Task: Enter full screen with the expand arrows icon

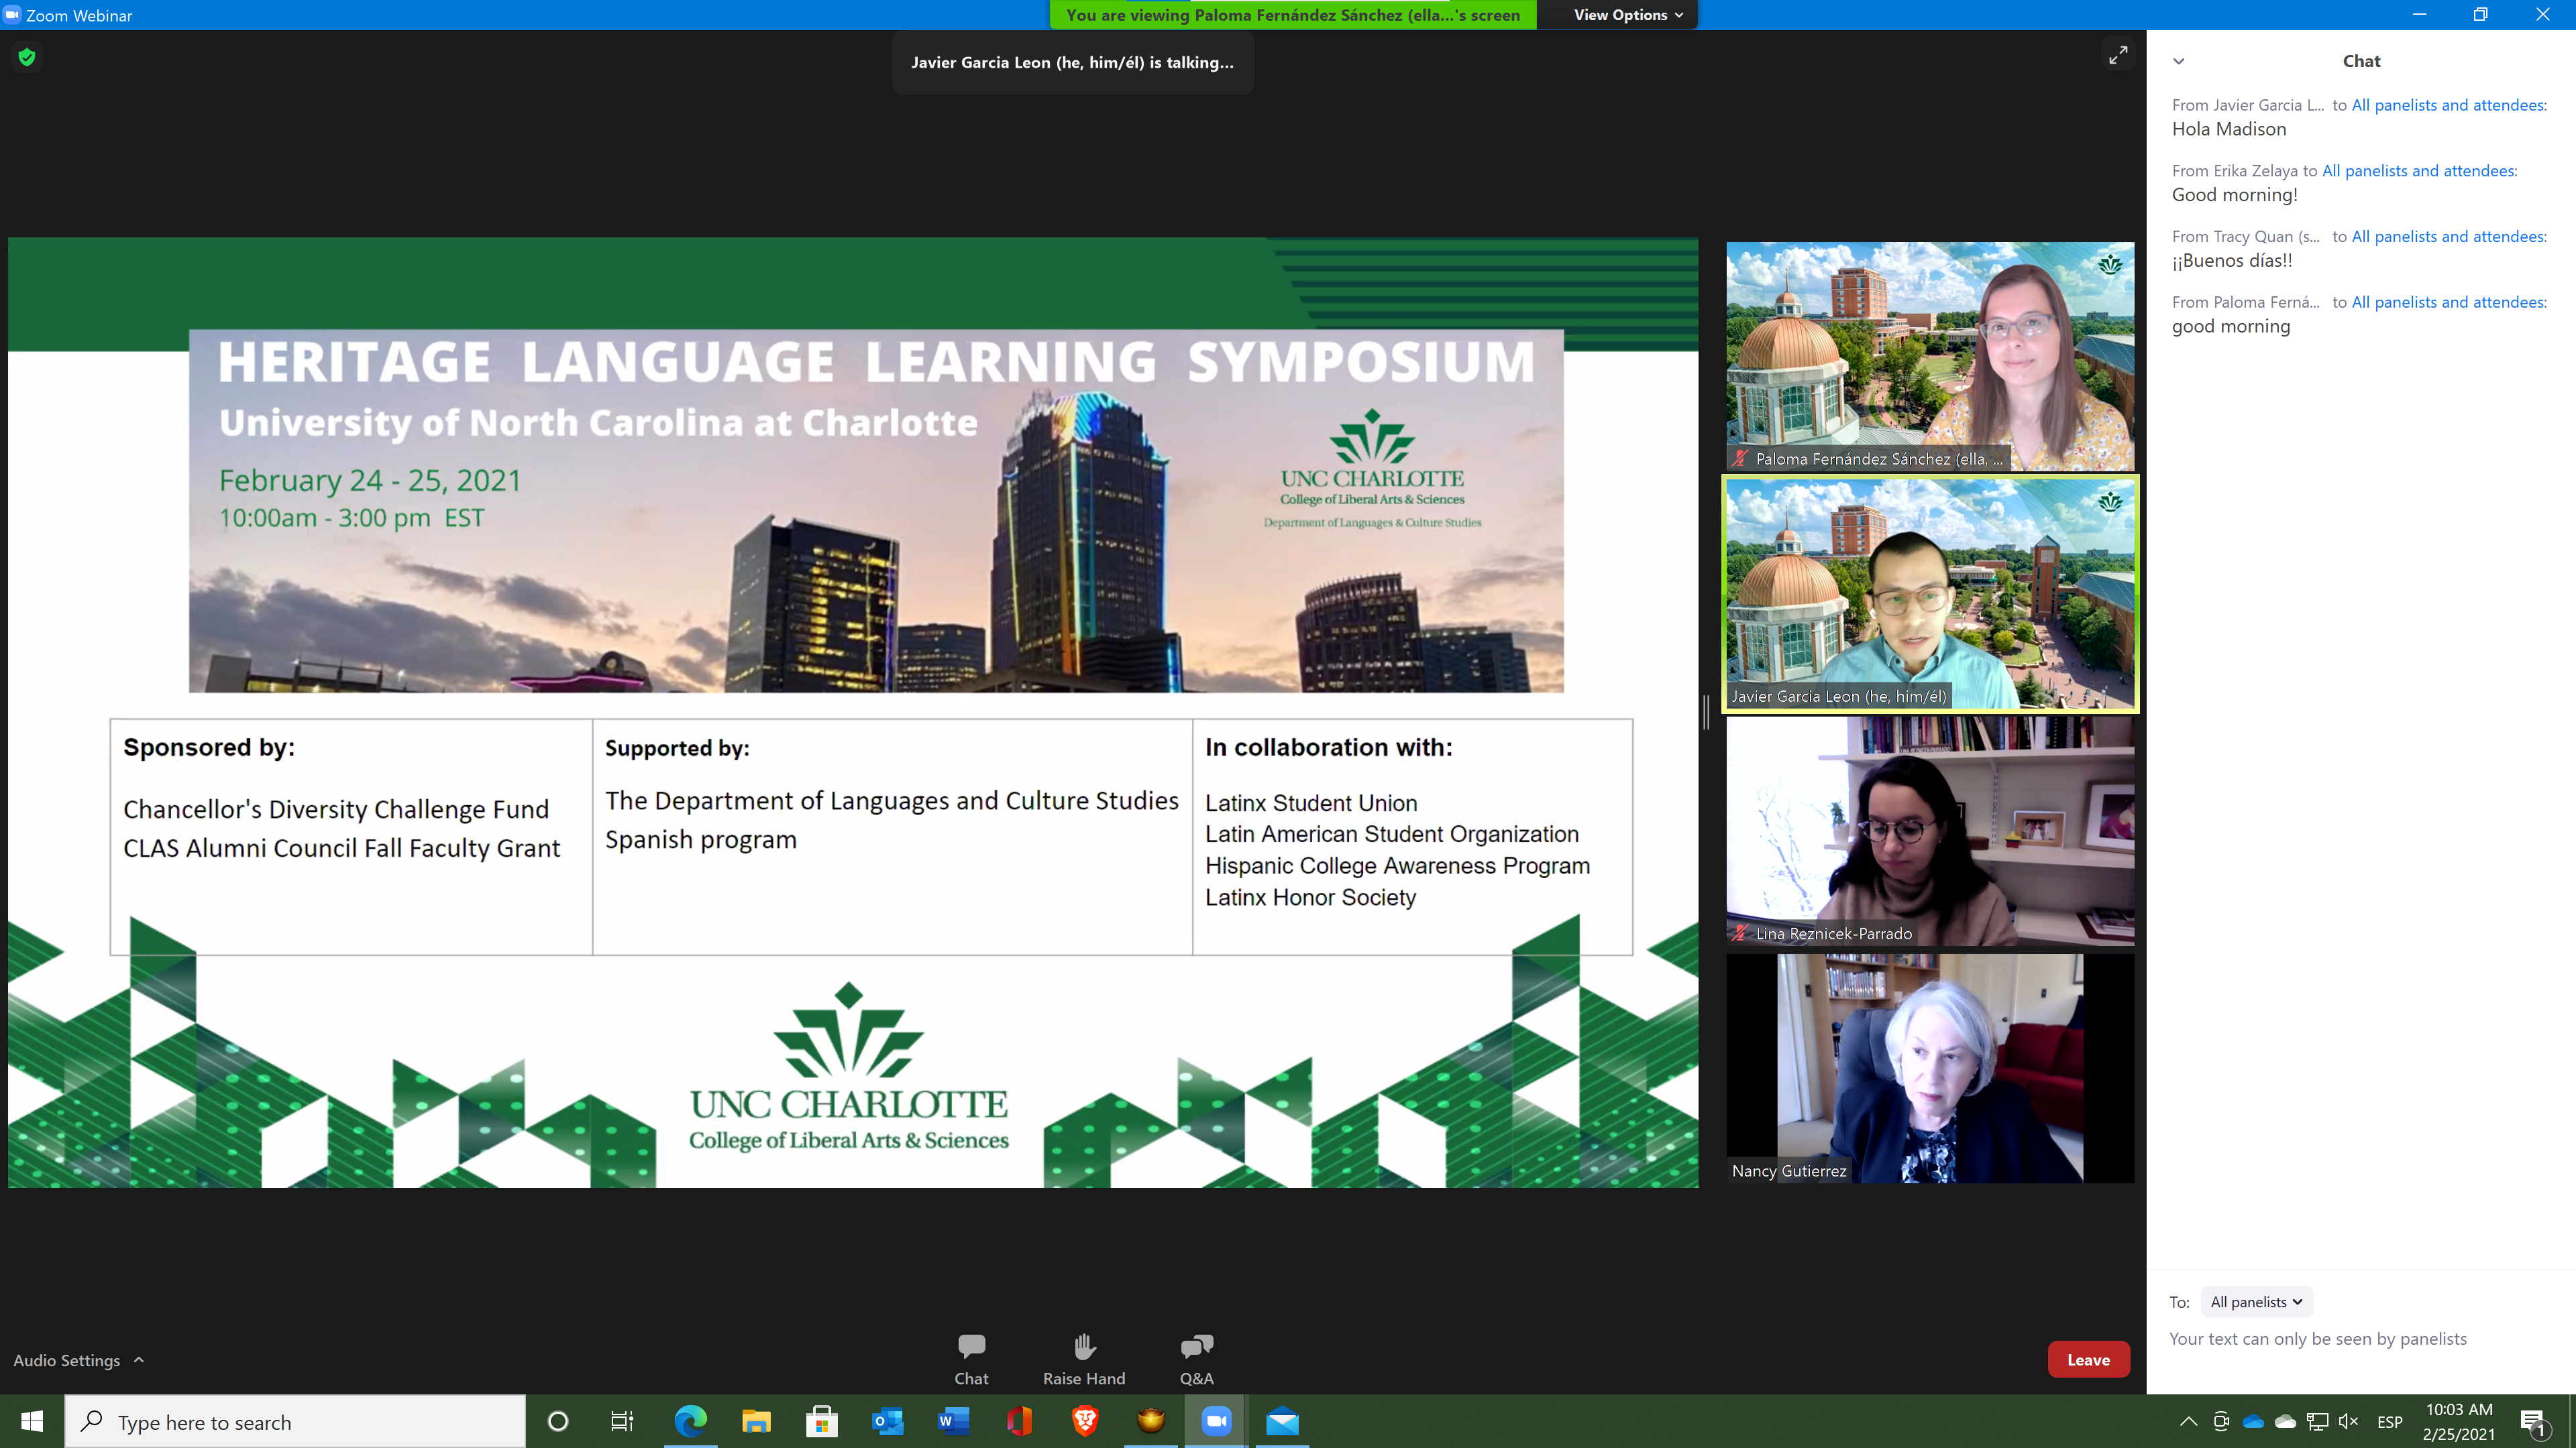Action: [x=2117, y=56]
